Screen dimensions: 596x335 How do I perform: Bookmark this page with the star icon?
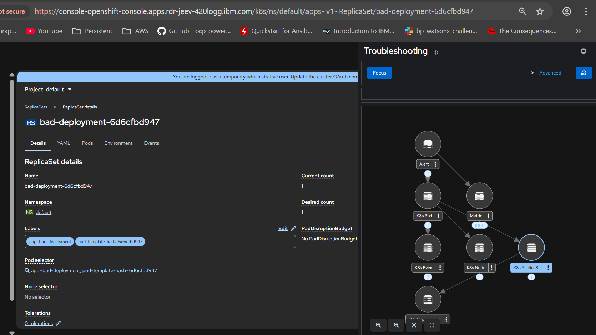point(540,11)
